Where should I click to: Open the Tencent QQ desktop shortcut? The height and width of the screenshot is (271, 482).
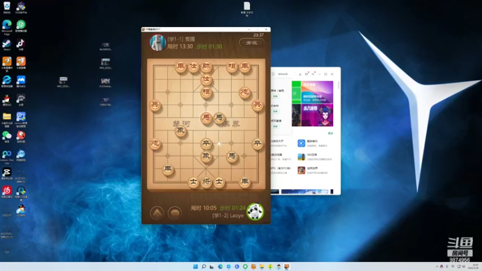coord(7,101)
